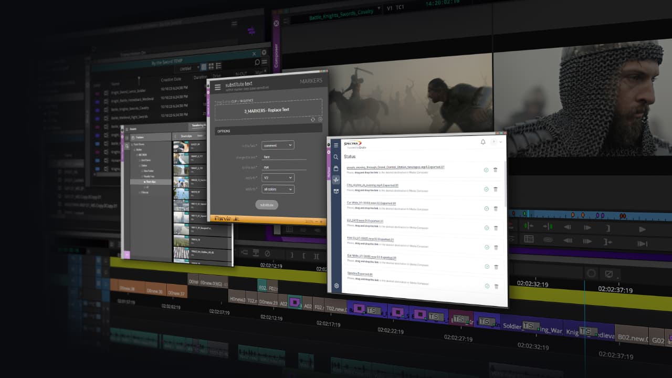
Task: Toggle the check status on City_skyline export
Action: (x=486, y=189)
